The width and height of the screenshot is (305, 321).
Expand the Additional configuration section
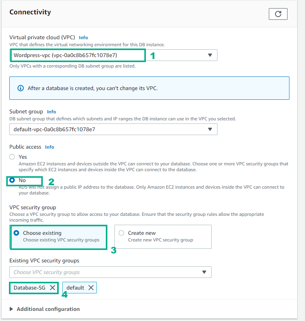pyautogui.click(x=48, y=309)
